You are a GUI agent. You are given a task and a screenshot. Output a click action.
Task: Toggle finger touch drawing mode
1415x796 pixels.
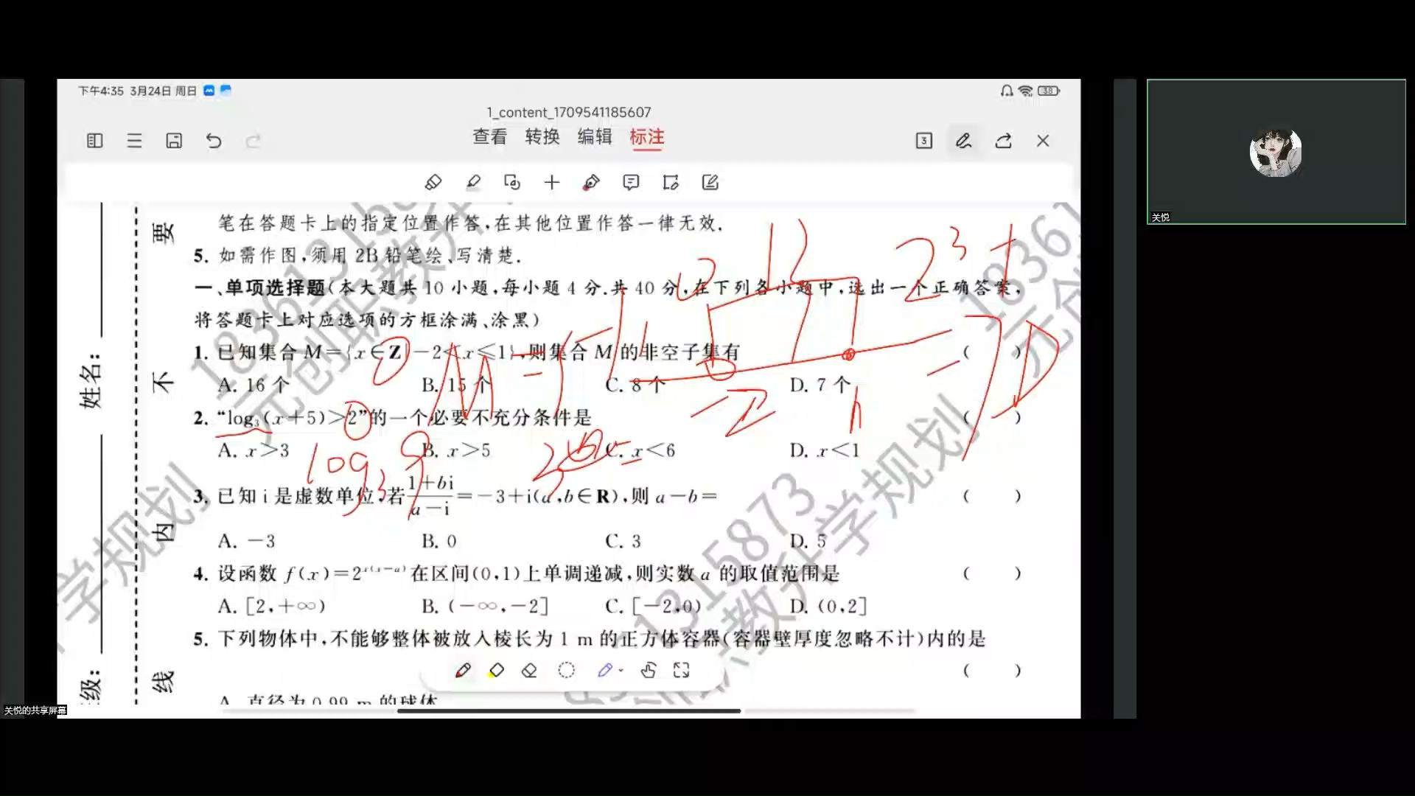649,670
